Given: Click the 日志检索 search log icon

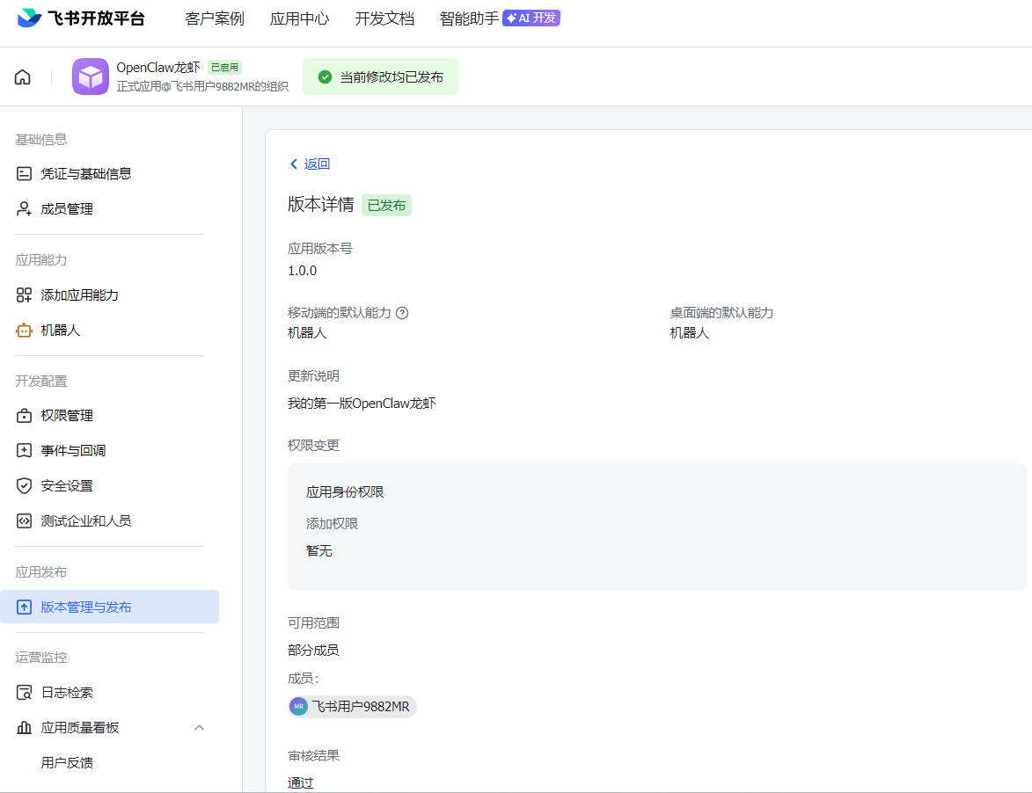Looking at the screenshot, I should (25, 693).
